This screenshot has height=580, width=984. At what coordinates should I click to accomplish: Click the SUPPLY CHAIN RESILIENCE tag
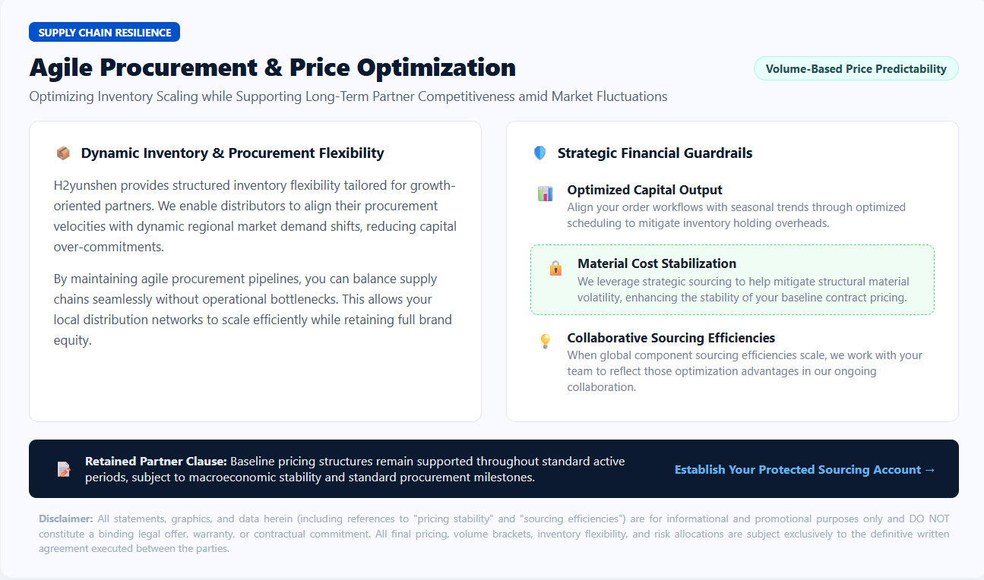104,33
